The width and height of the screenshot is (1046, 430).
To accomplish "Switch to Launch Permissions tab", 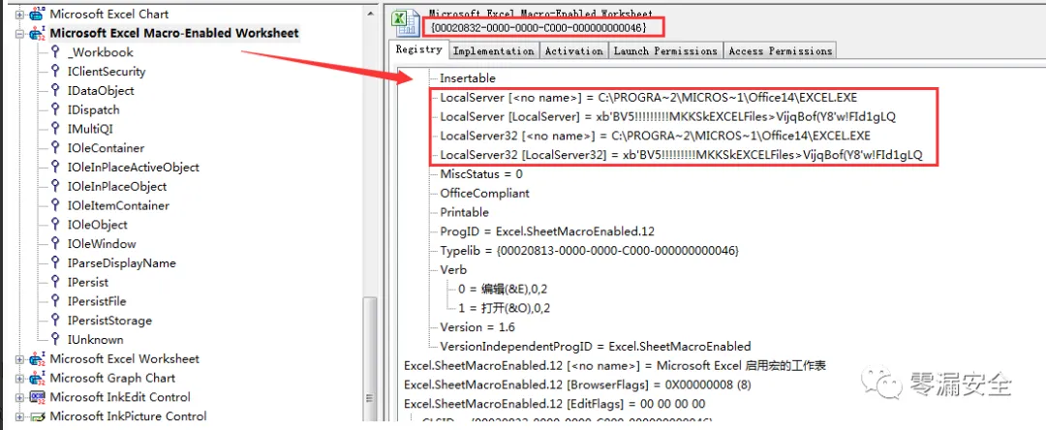I will click(665, 50).
